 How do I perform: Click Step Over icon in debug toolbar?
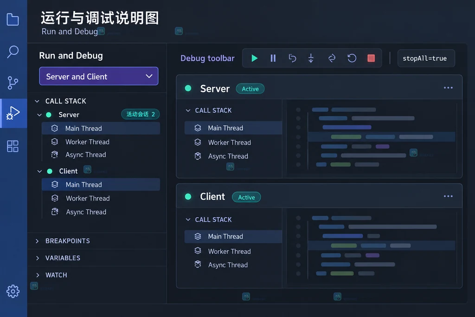[292, 58]
